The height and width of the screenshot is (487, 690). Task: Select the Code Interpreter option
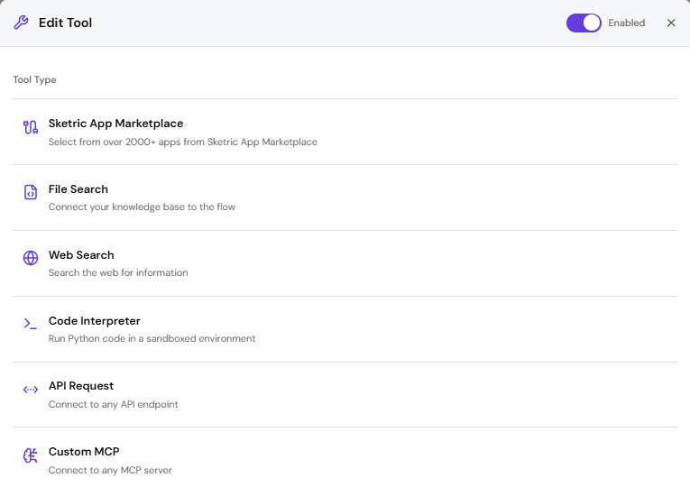pyautogui.click(x=95, y=321)
